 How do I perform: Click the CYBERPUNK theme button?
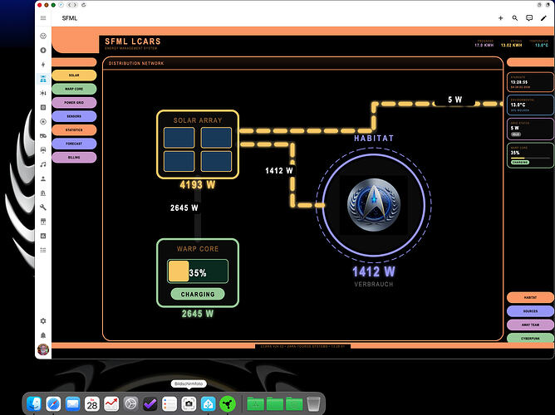click(x=530, y=338)
